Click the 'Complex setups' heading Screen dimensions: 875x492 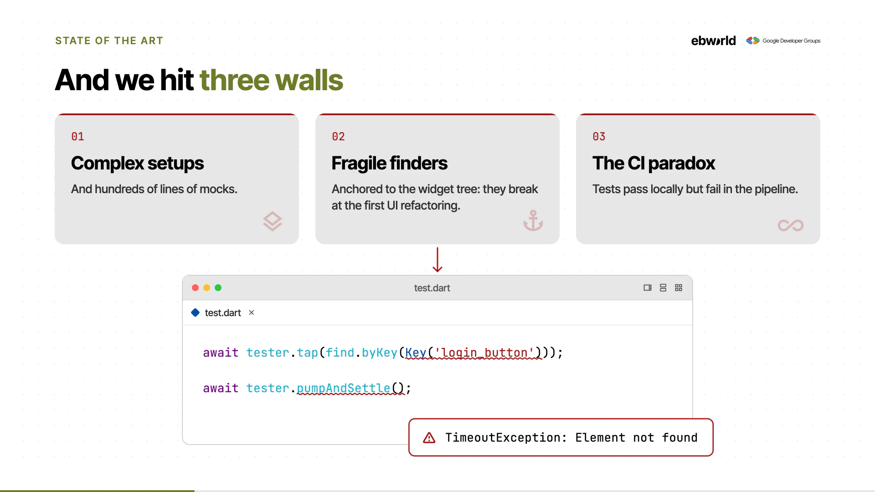click(137, 163)
